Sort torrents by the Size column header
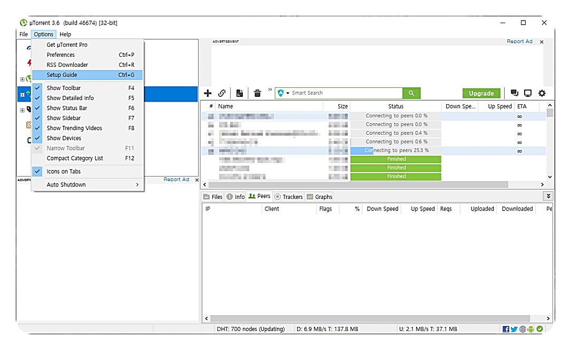 coord(337,106)
